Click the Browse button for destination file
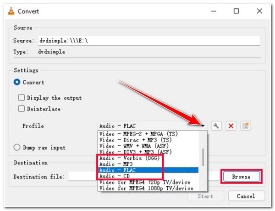 click(242, 177)
